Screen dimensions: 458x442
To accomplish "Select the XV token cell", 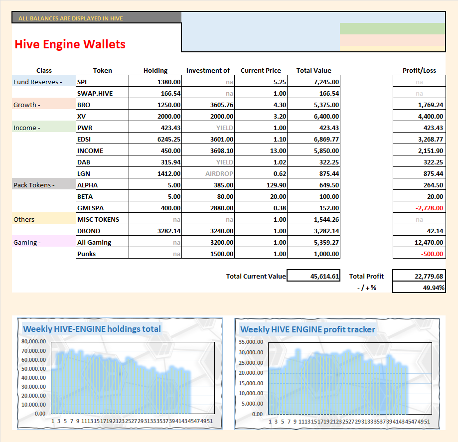I will [102, 115].
